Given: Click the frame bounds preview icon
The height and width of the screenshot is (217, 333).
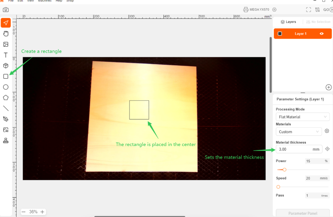Looking at the screenshot, I should [309, 10].
